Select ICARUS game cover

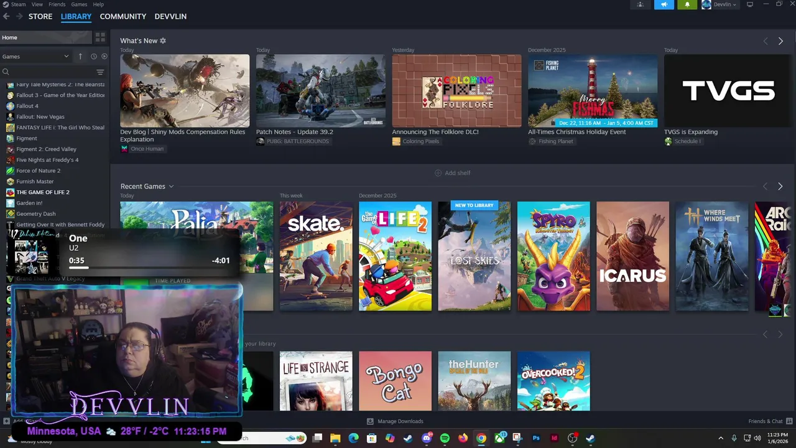click(632, 256)
